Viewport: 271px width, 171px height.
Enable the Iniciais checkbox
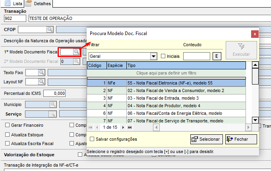(163, 56)
